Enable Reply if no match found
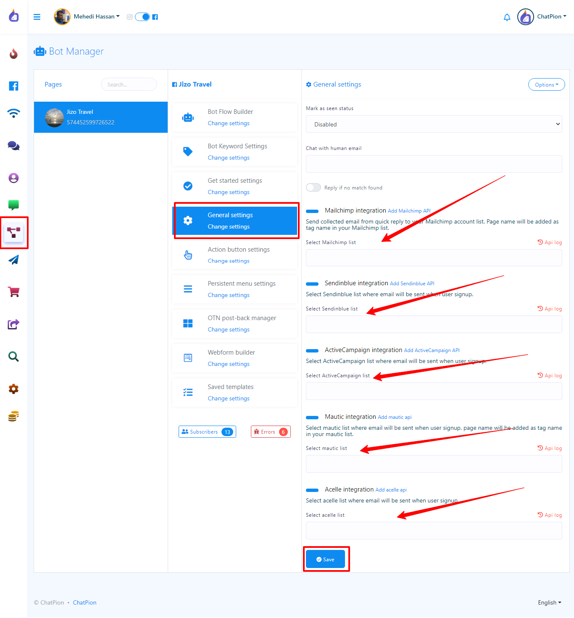Viewport: 574px width, 618px height. tap(313, 187)
